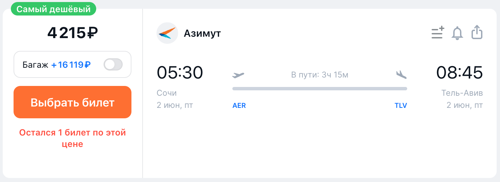The width and height of the screenshot is (500, 182).
Task: Enable the Багаж toggle switch
Action: pos(113,64)
